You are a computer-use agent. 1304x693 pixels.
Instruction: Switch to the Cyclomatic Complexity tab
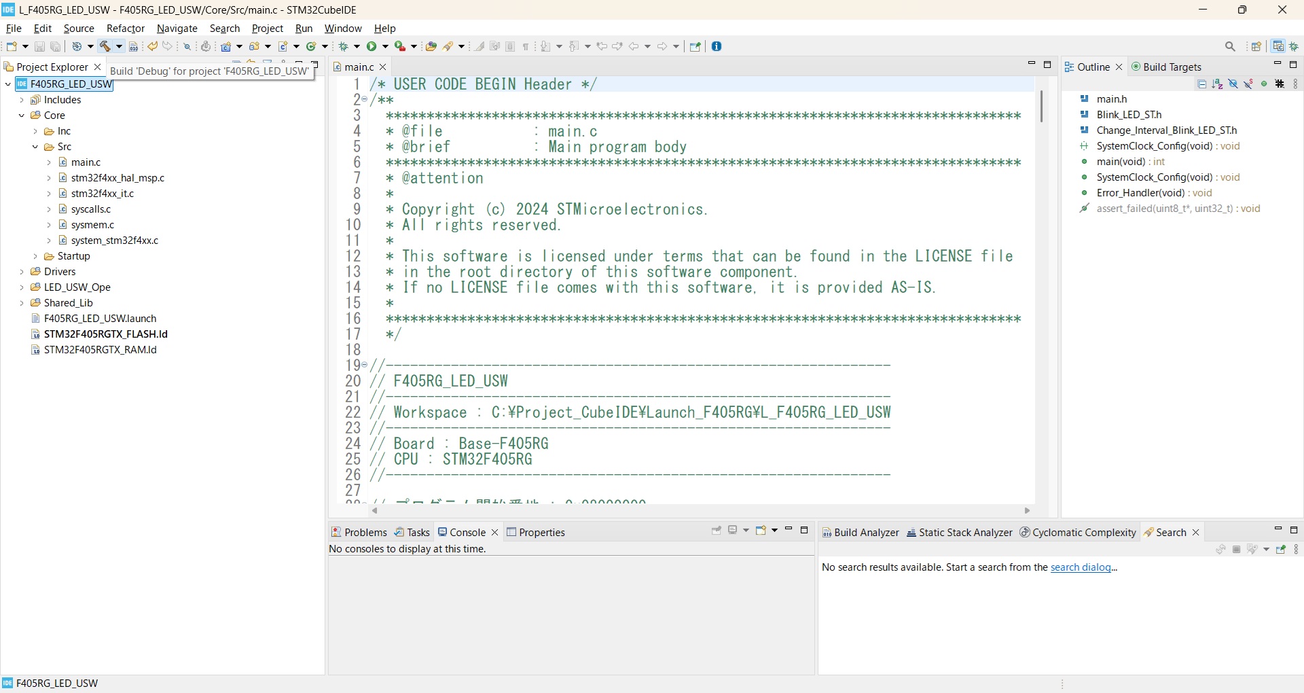pos(1078,532)
